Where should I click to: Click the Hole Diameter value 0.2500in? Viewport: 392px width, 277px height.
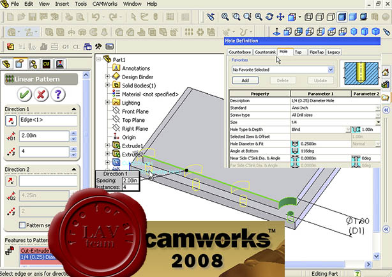point(308,144)
